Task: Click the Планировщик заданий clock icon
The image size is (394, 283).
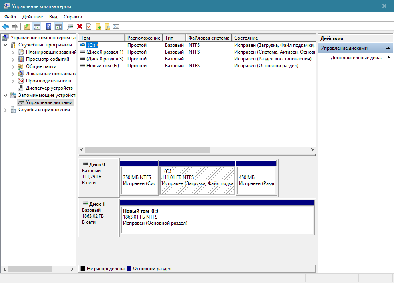Action: pos(21,52)
